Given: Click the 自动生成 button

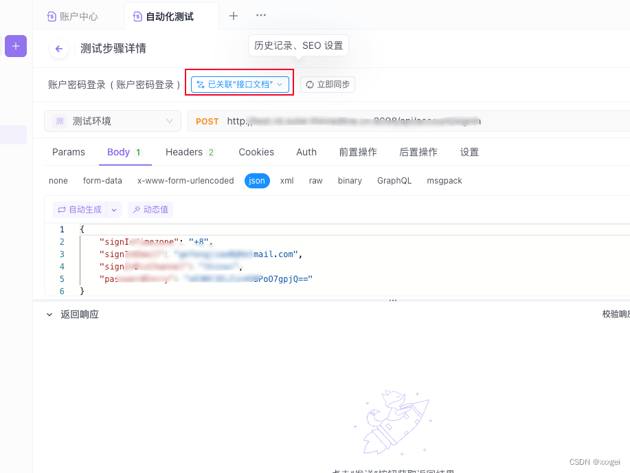Looking at the screenshot, I should point(80,210).
